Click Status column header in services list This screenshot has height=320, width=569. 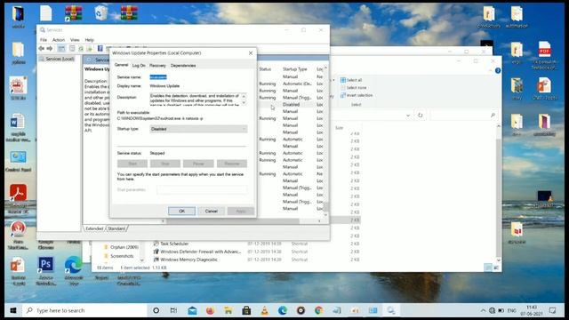[x=265, y=69]
